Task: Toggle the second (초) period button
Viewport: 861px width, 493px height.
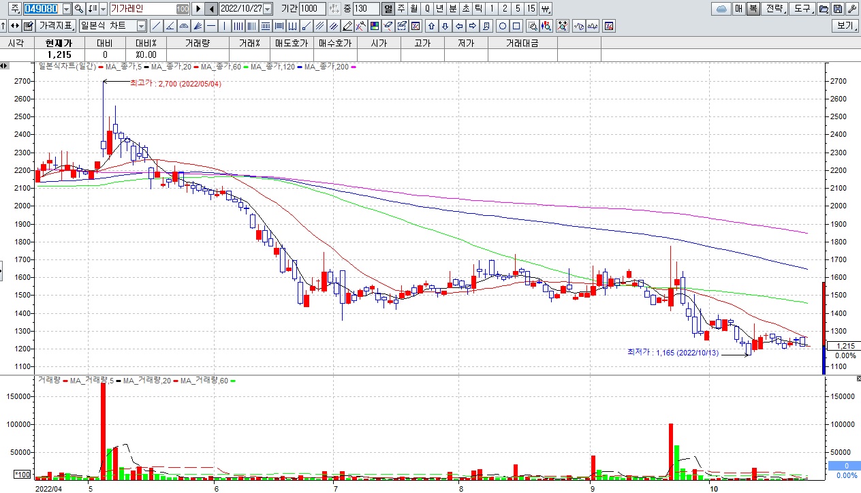Action: (x=465, y=9)
